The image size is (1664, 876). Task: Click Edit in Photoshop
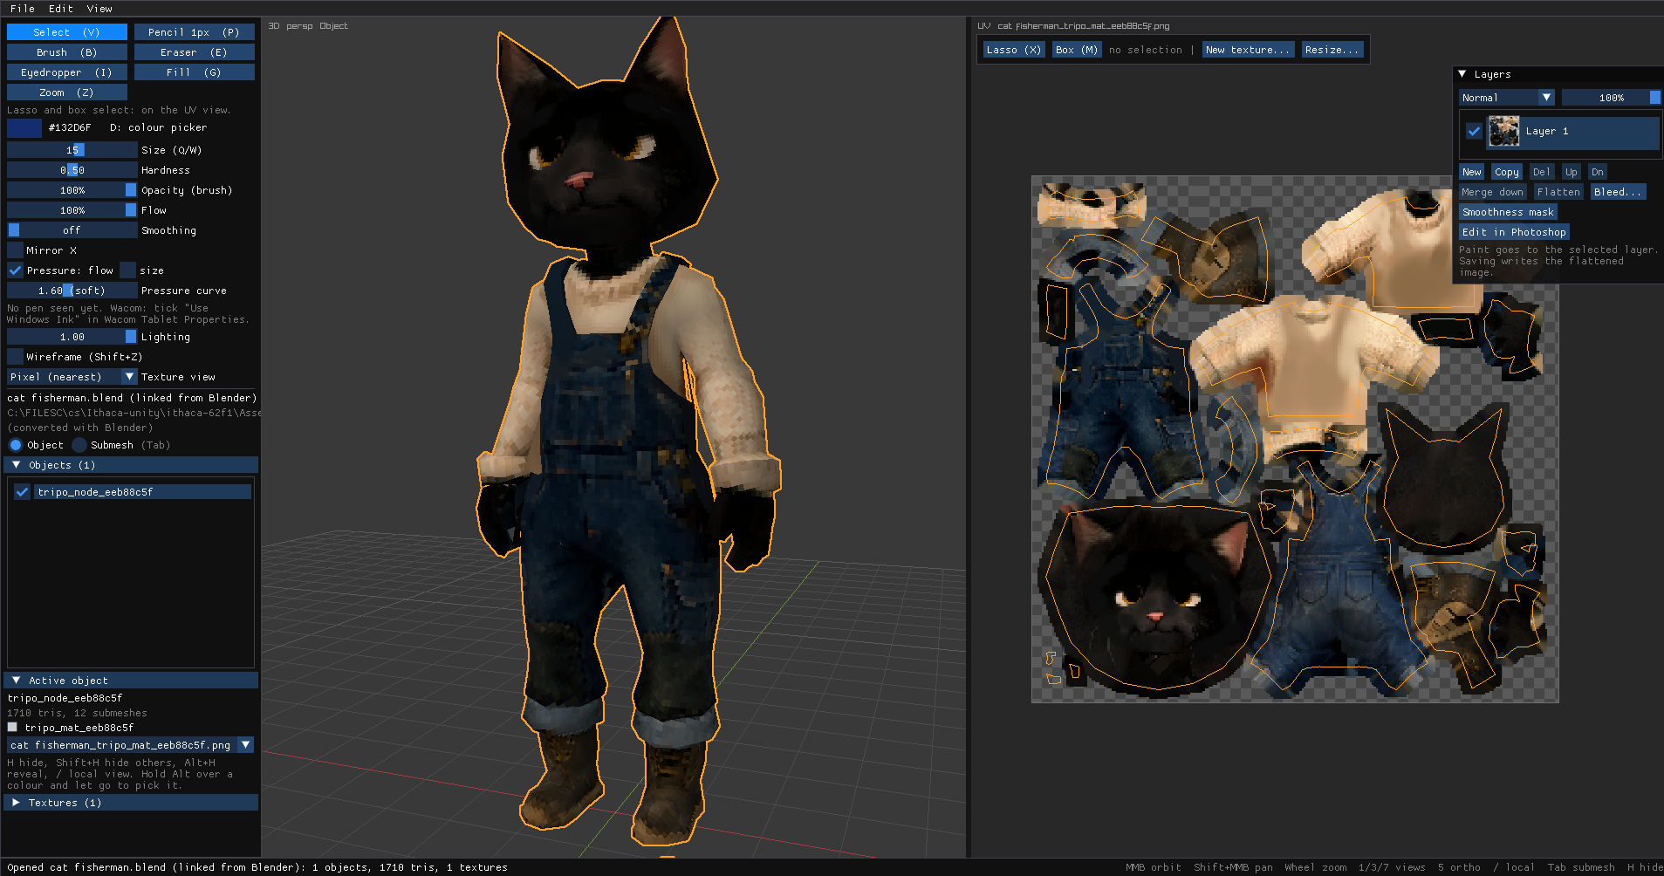point(1514,232)
